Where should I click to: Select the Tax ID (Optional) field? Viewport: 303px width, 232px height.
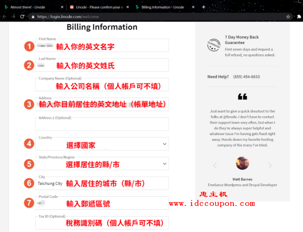pyautogui.click(x=102, y=223)
